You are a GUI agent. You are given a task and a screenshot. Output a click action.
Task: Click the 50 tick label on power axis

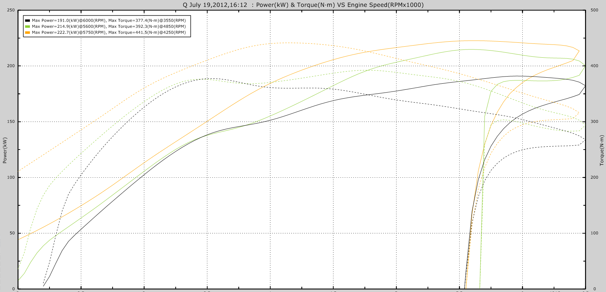coord(12,233)
